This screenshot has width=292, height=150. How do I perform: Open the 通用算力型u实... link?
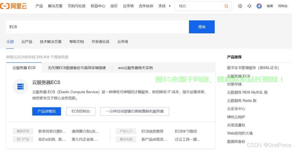[x=85, y=131]
